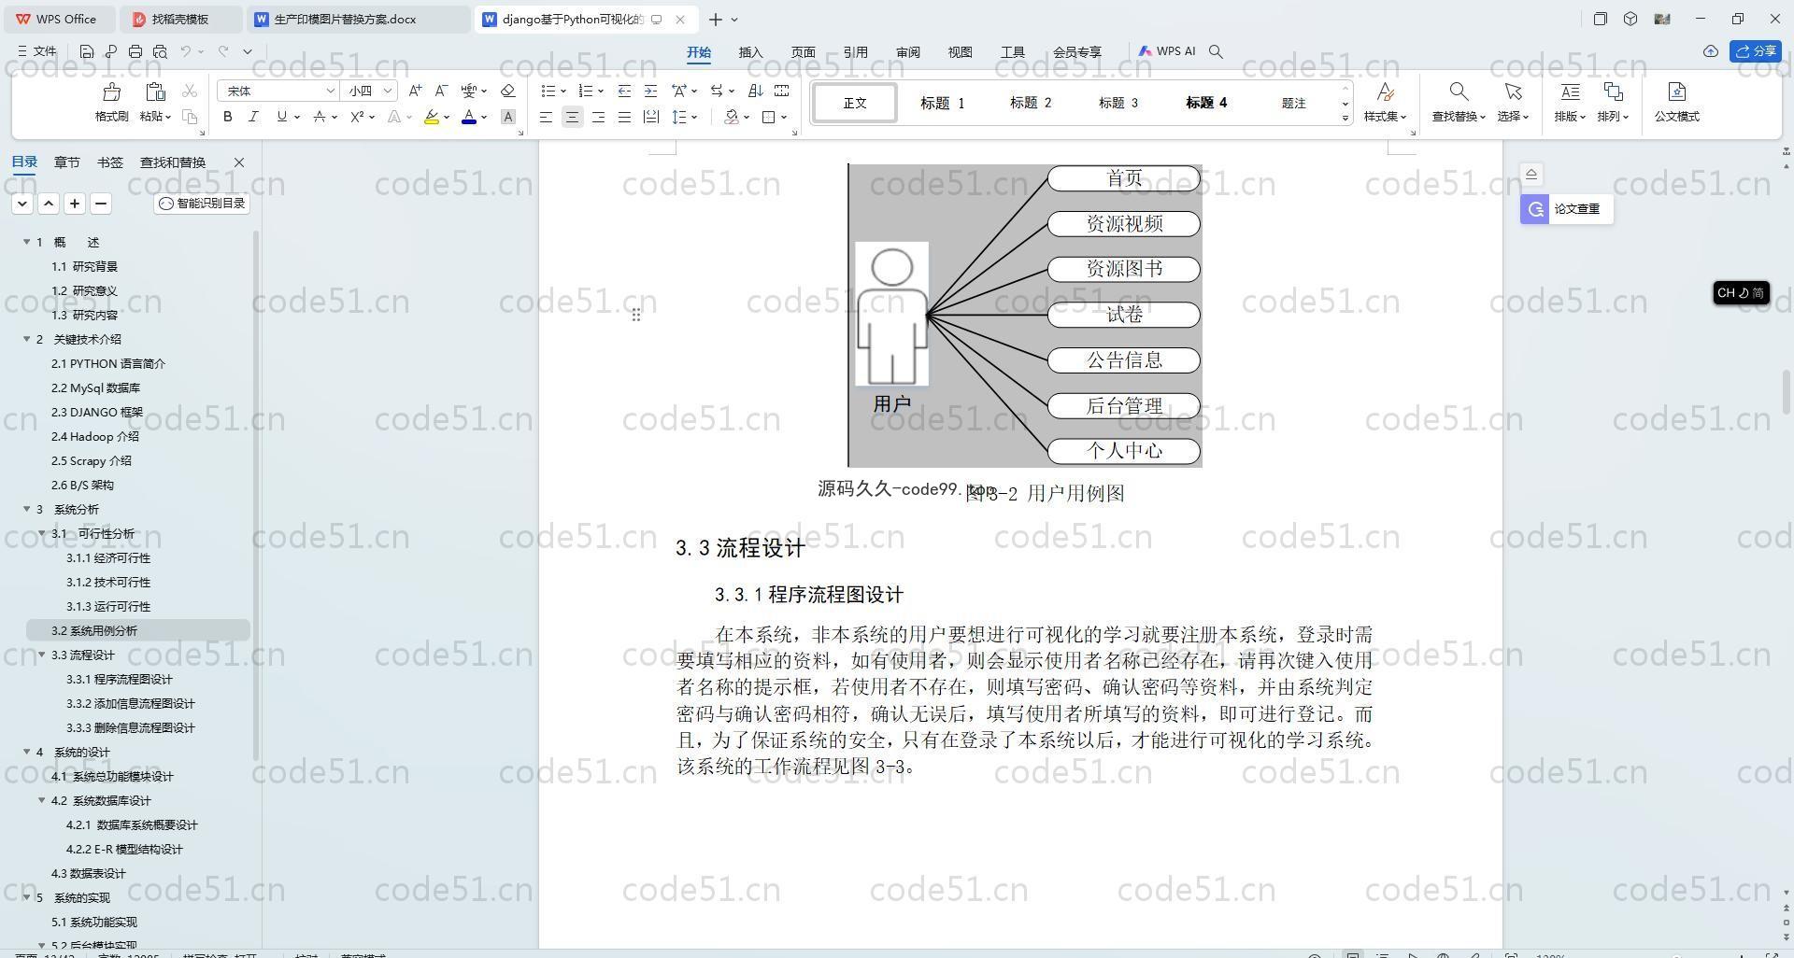1794x958 pixels.
Task: Open Print Preview from quick toolbar
Action: (160, 51)
